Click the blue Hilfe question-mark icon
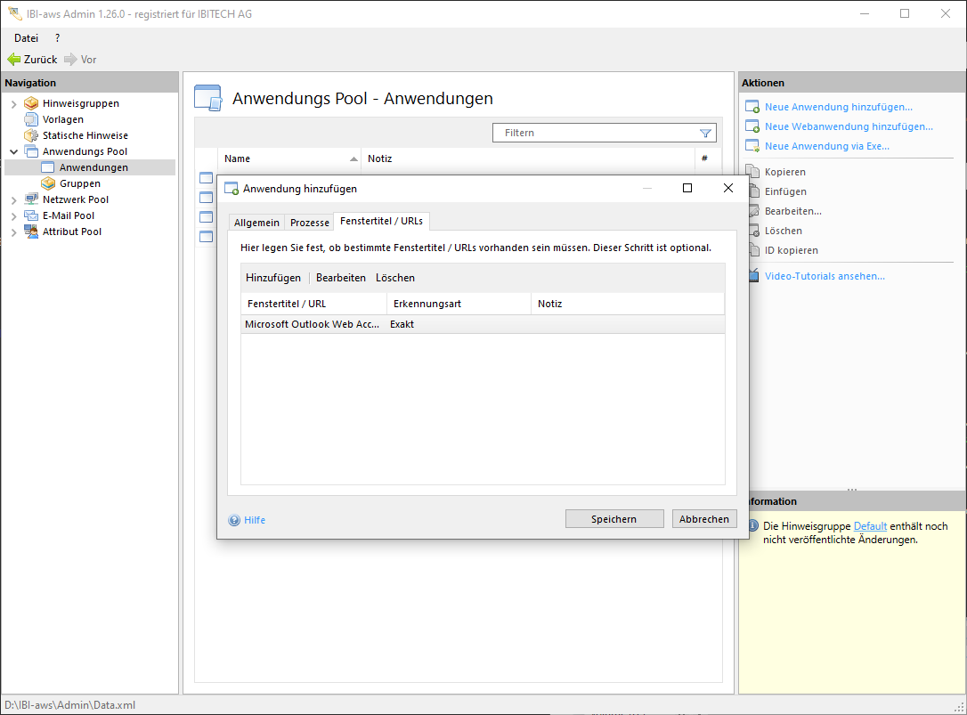Viewport: 967px width, 715px height. [x=234, y=520]
